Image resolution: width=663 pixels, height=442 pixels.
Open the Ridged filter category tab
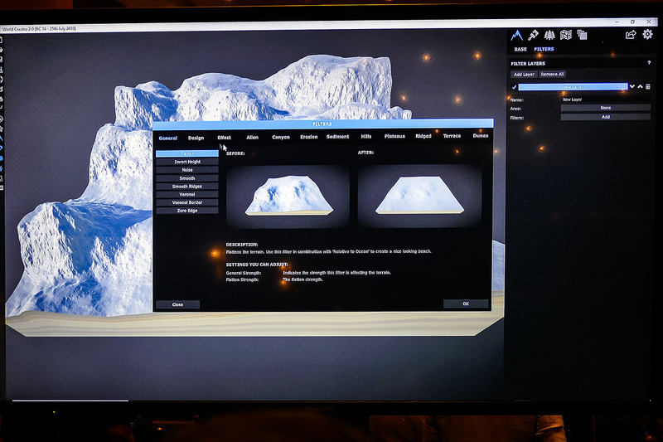(x=423, y=136)
